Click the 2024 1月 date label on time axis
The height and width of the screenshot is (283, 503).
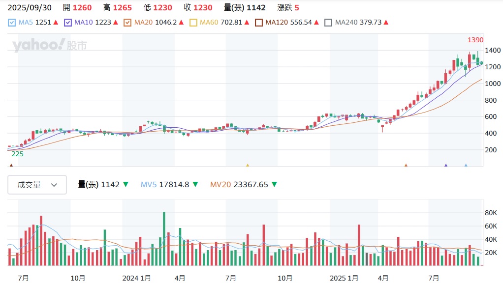136,278
